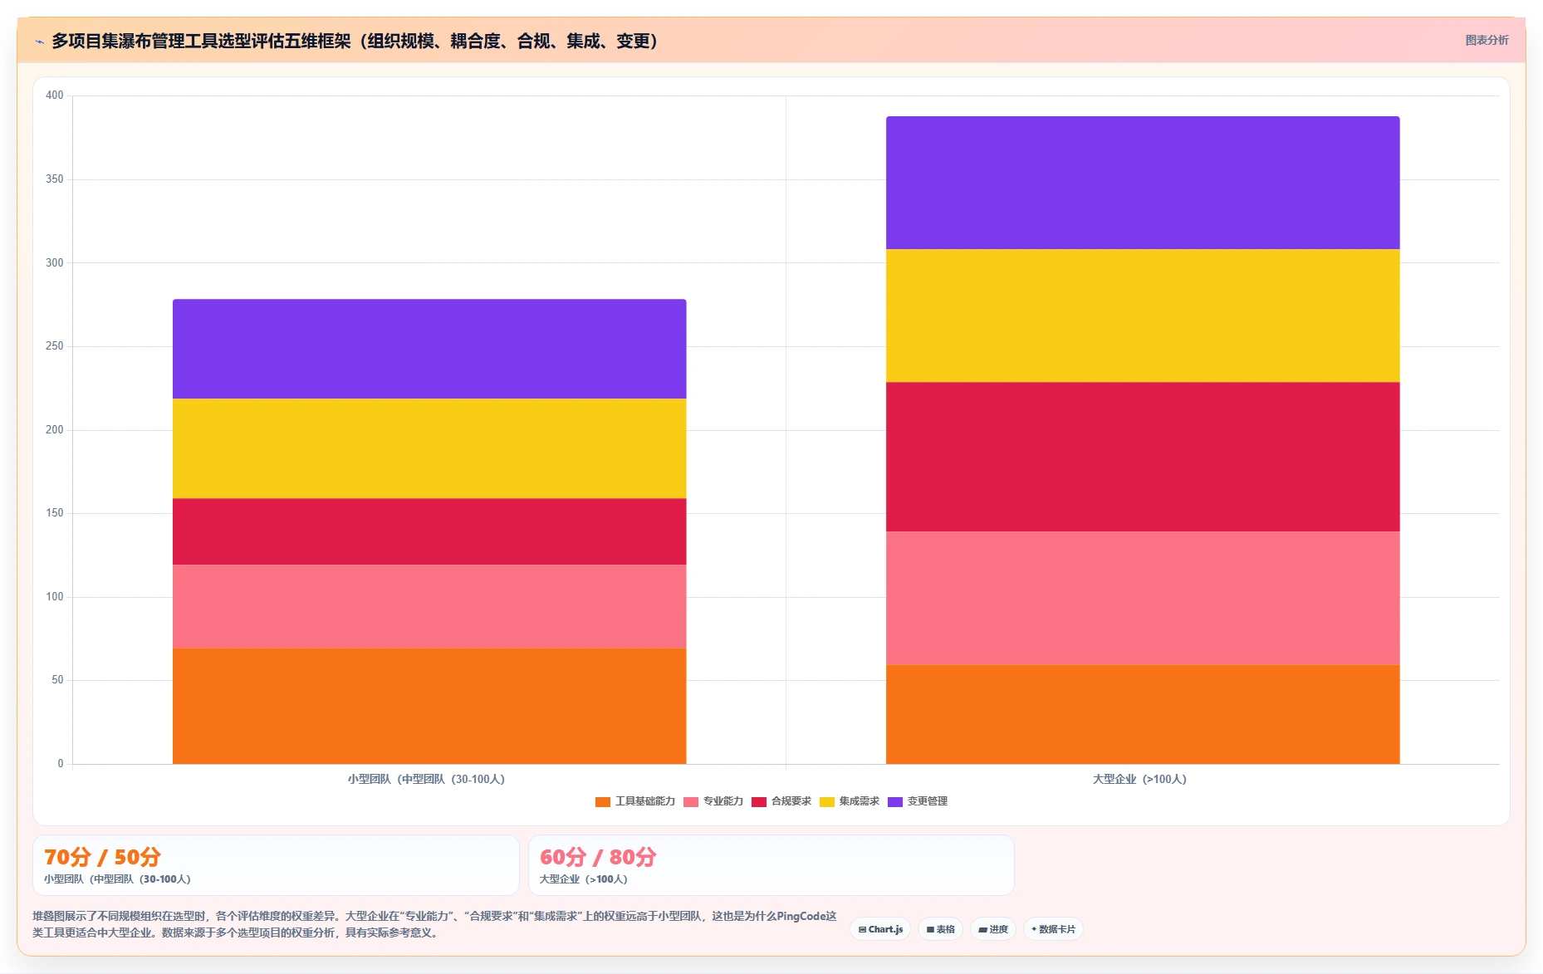The height and width of the screenshot is (974, 1543).
Task: Click the 进度 tag pill
Action: point(992,929)
